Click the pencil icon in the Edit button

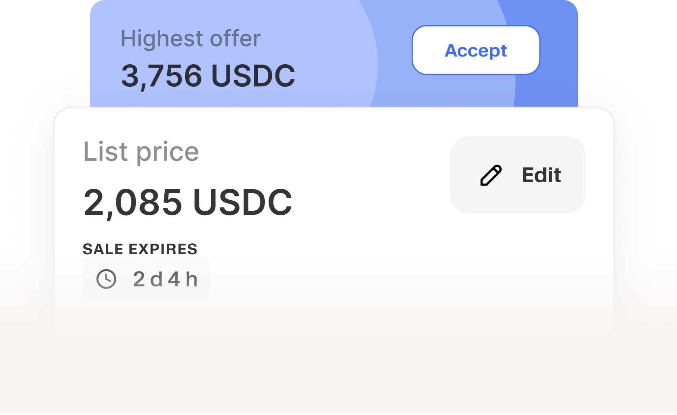[491, 175]
